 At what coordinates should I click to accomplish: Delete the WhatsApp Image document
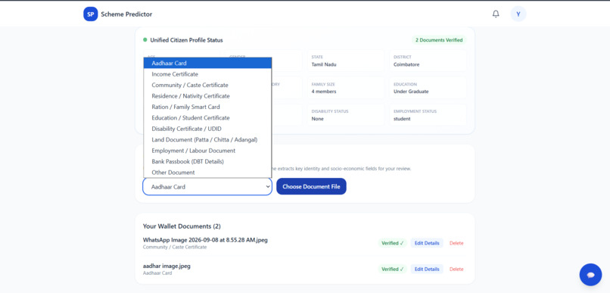pos(456,243)
